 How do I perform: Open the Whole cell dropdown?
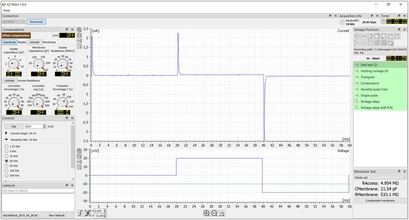380,177
